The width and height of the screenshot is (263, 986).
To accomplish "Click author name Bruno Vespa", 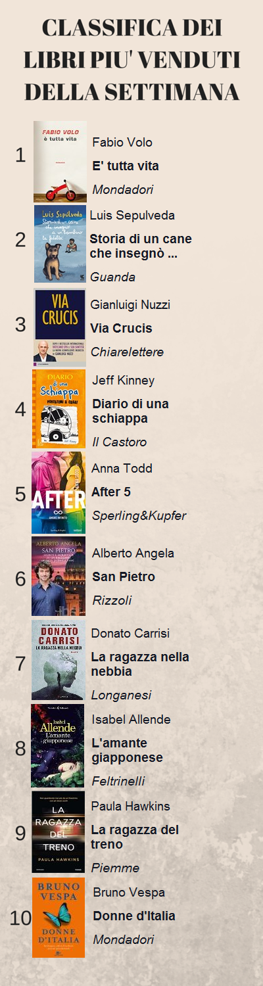I will 129,892.
